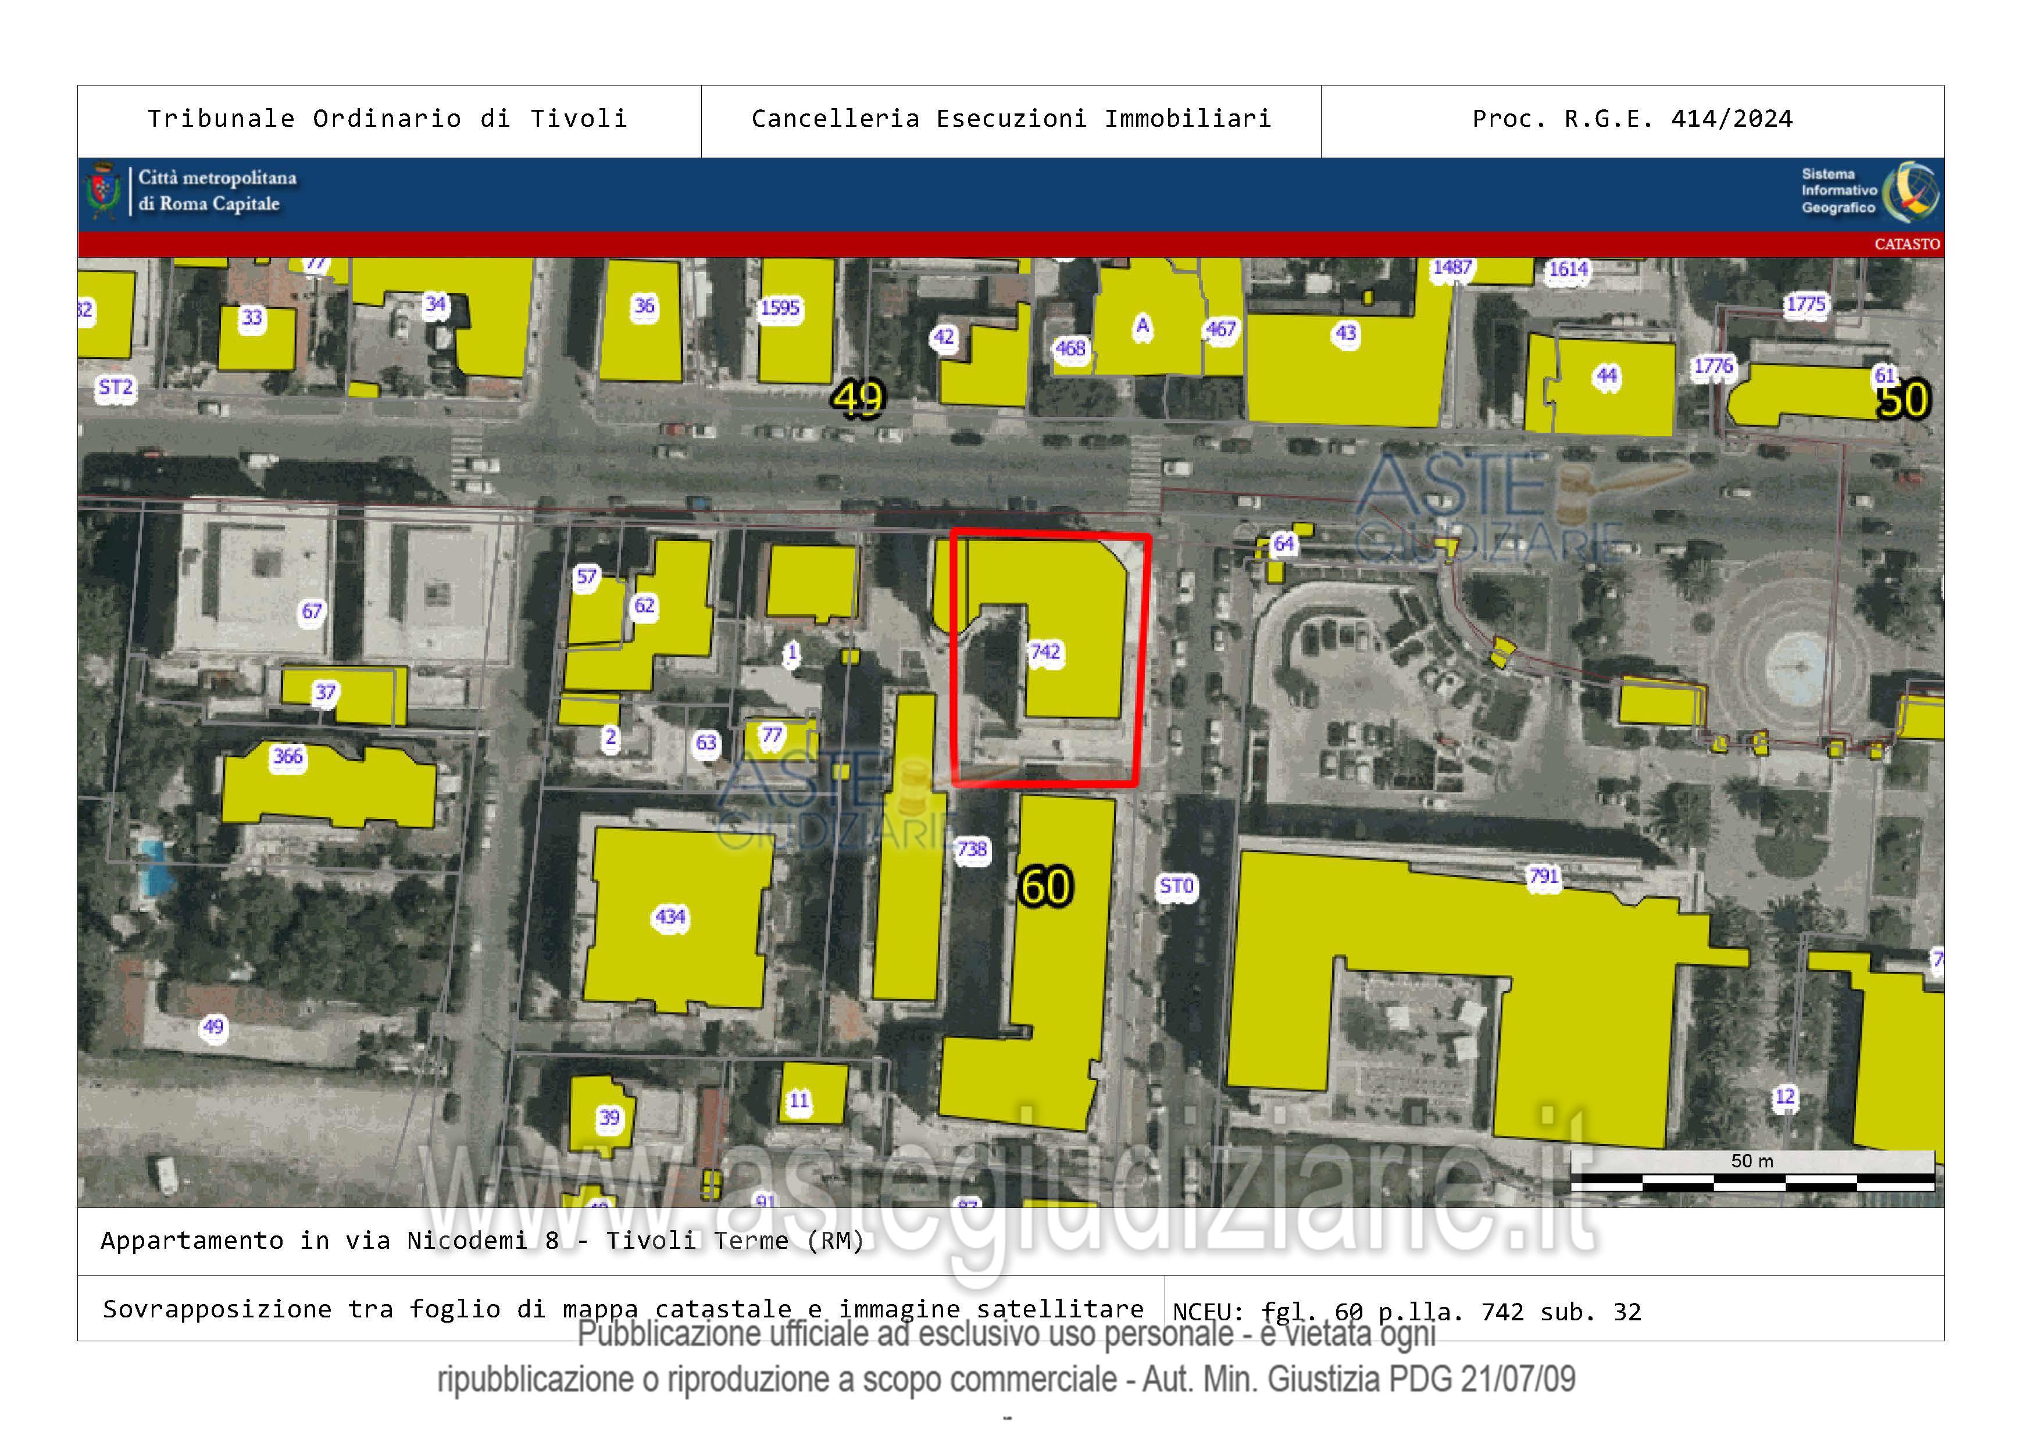Screen dimensions: 2024x1432
Task: Select parcel label 791 on large building
Action: tap(1544, 875)
